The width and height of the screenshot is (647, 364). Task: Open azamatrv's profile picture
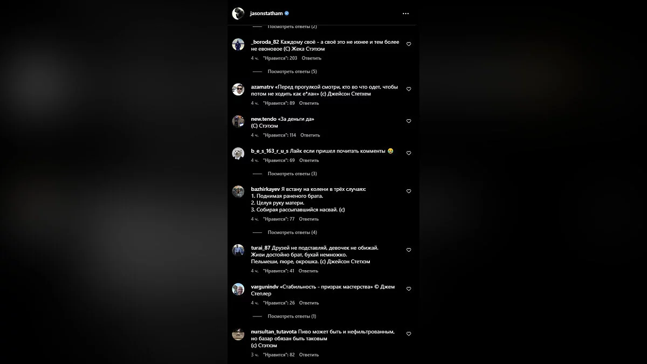pyautogui.click(x=238, y=90)
